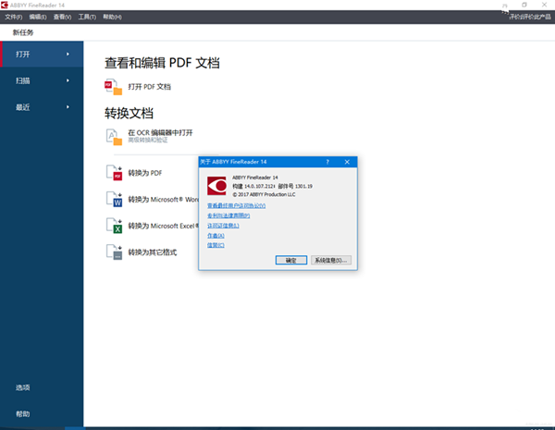
Task: Click the rate this product link top right
Action: tap(530, 17)
